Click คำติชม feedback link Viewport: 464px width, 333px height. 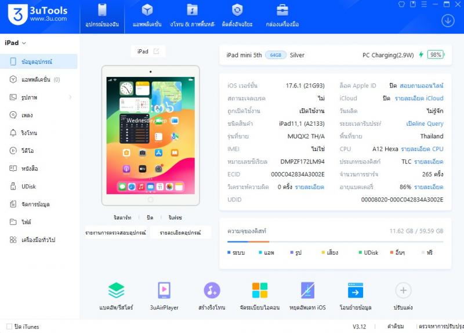coord(396,327)
